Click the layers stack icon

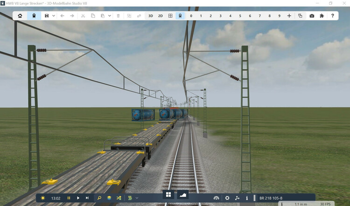(x=109, y=198)
